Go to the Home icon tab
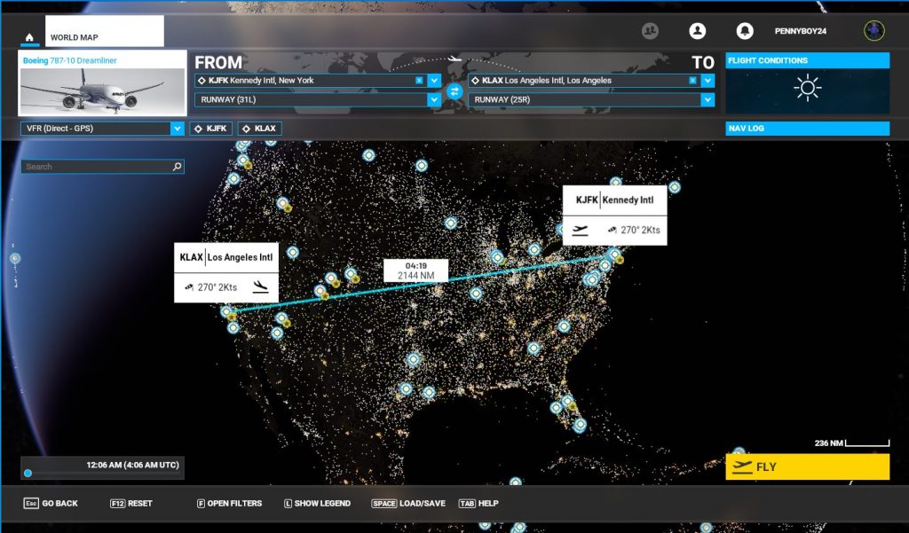909x533 pixels. pyautogui.click(x=29, y=37)
